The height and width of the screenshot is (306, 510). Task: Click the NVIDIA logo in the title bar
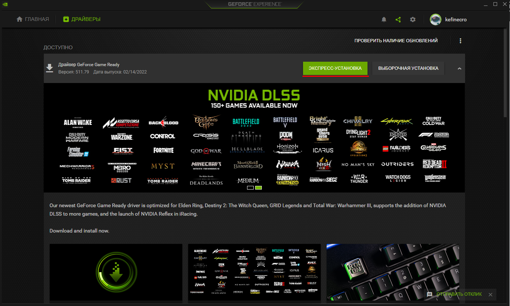coord(5,4)
